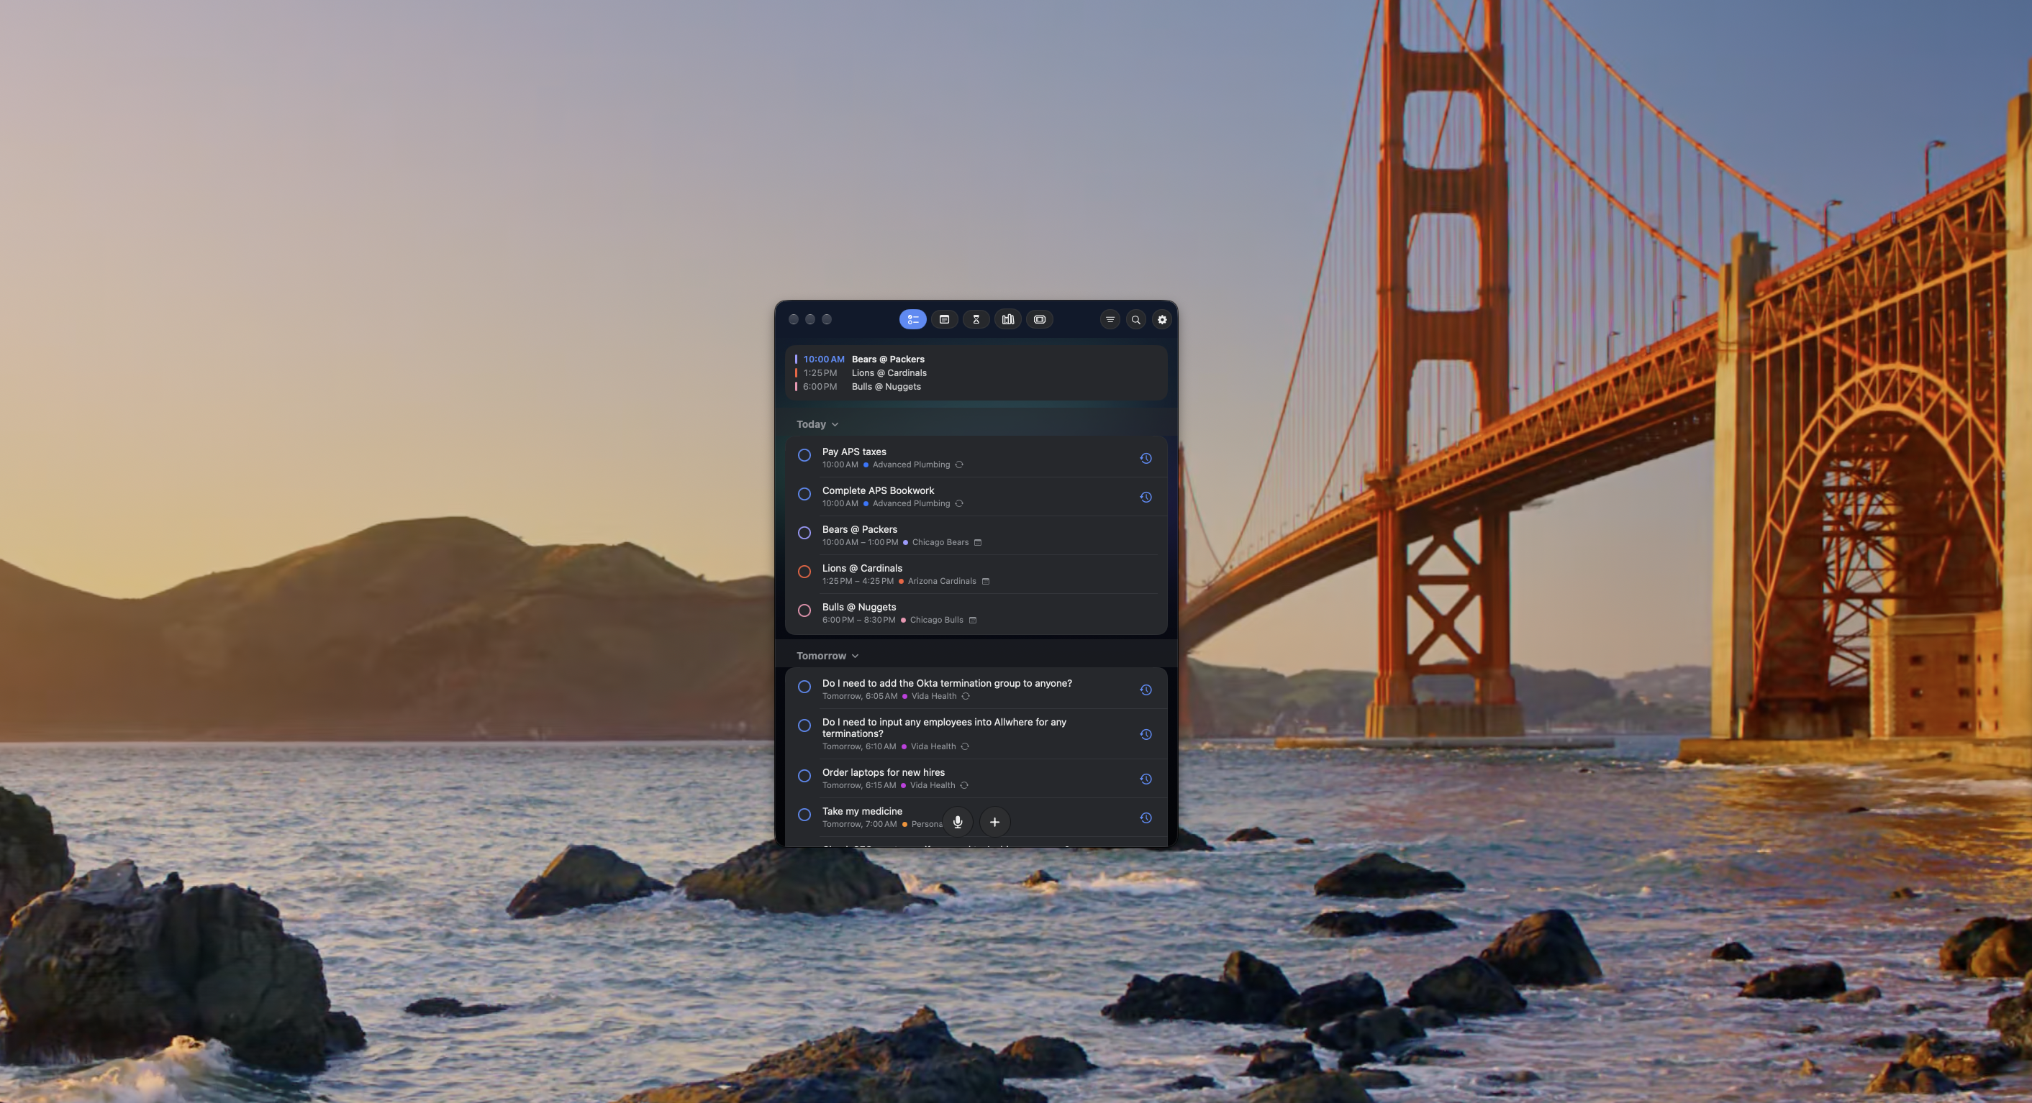
Task: Open the hourglass timer view
Action: click(976, 319)
